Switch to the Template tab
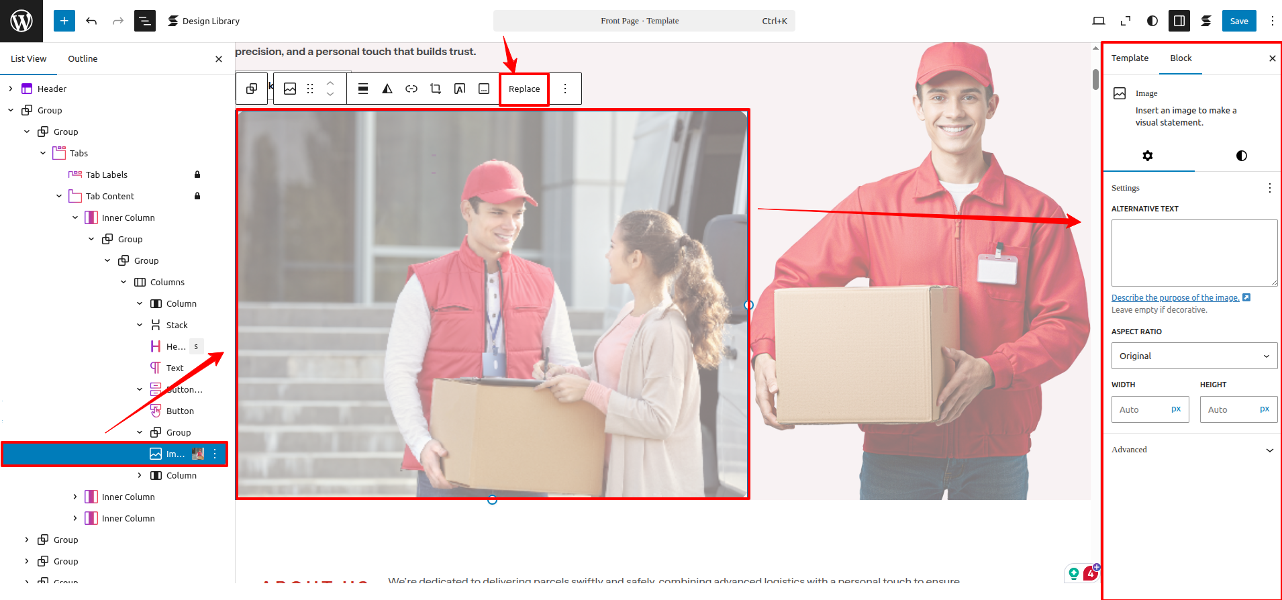 (1130, 58)
